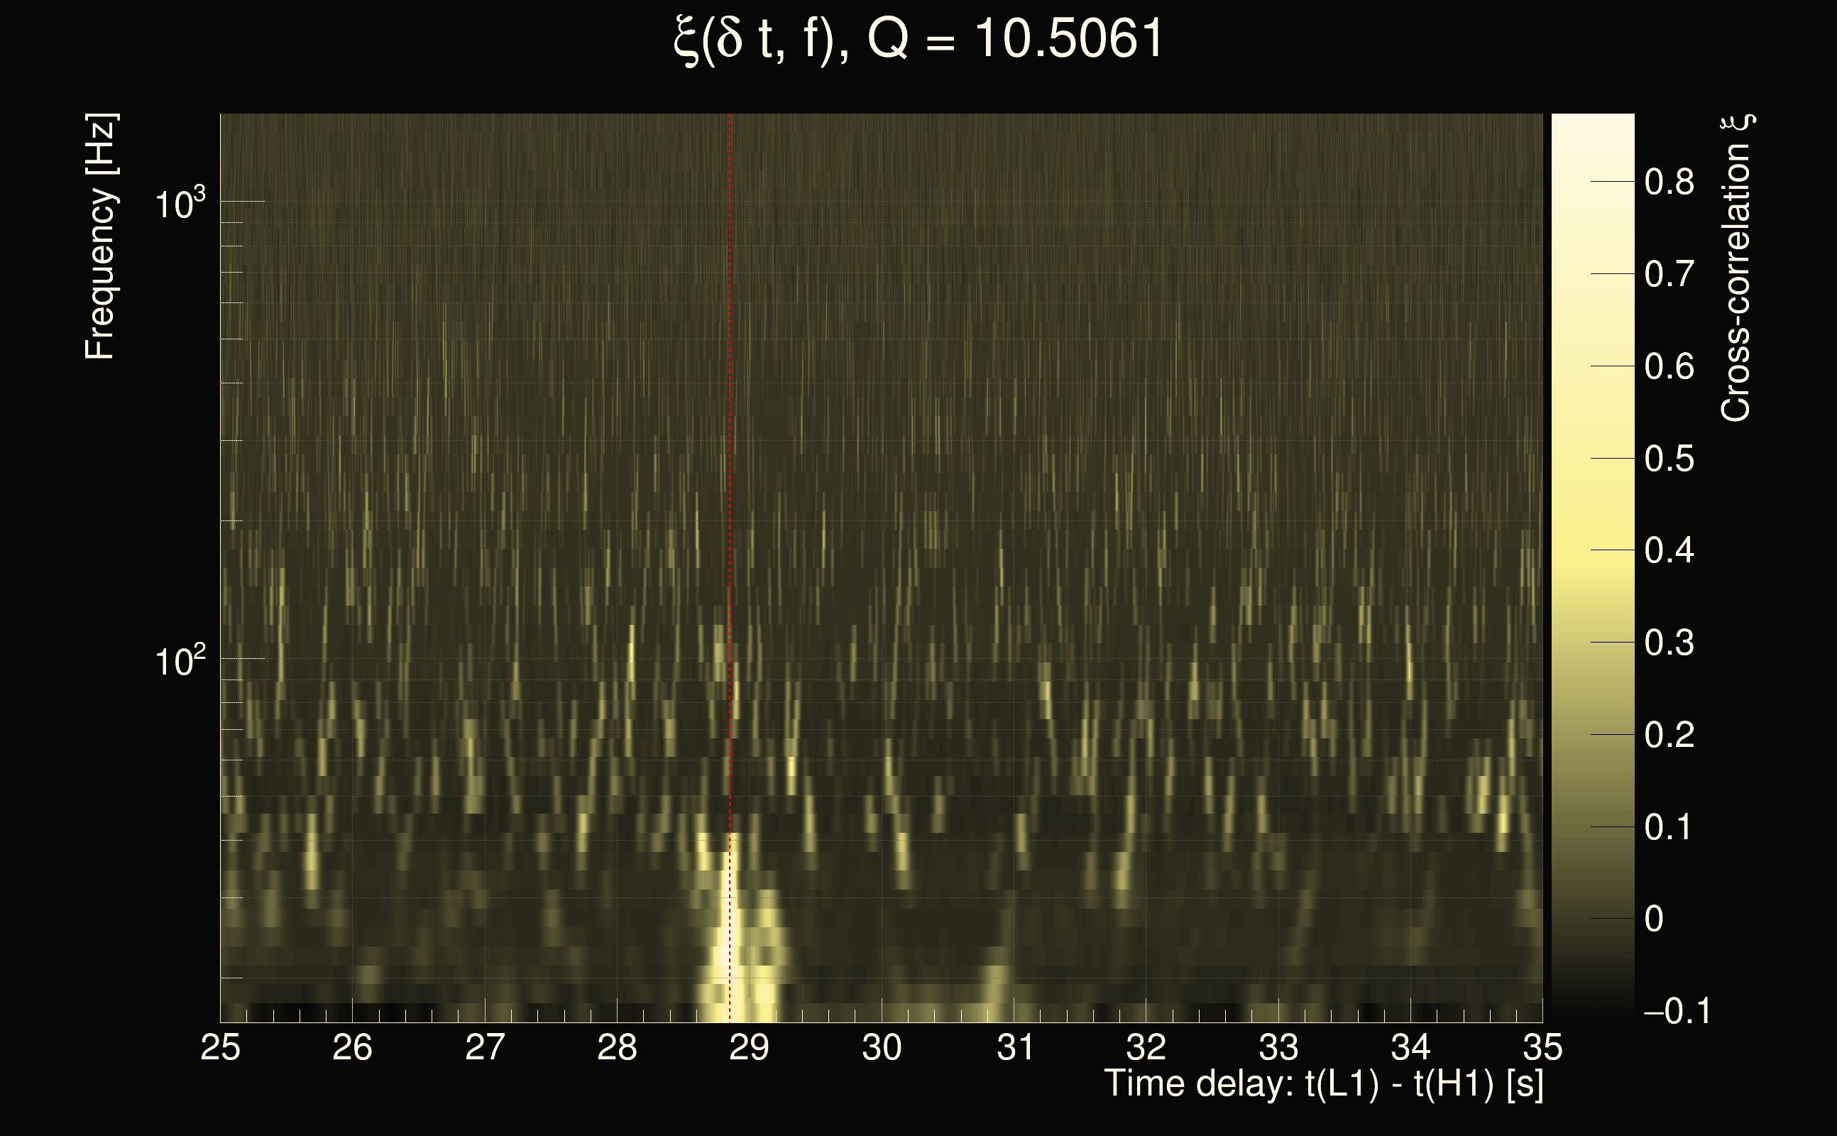Click the 10³ frequency tick label
The image size is (1837, 1136).
tap(180, 204)
